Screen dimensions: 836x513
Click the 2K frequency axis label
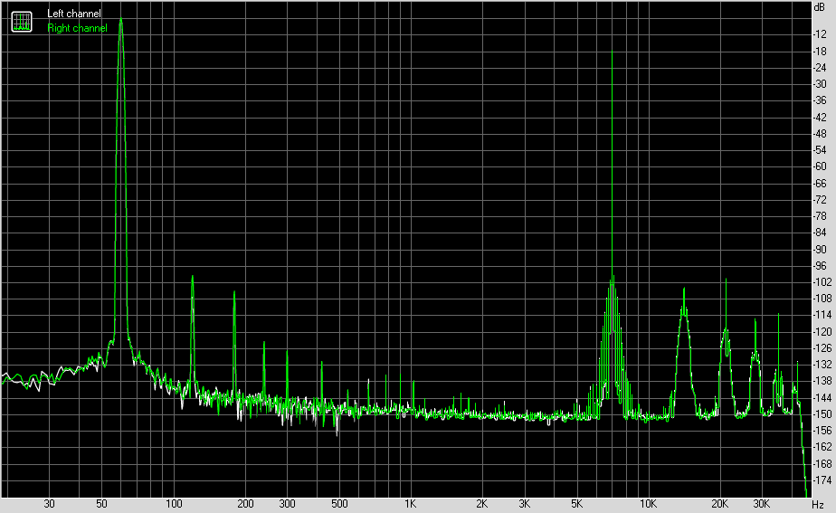[481, 504]
